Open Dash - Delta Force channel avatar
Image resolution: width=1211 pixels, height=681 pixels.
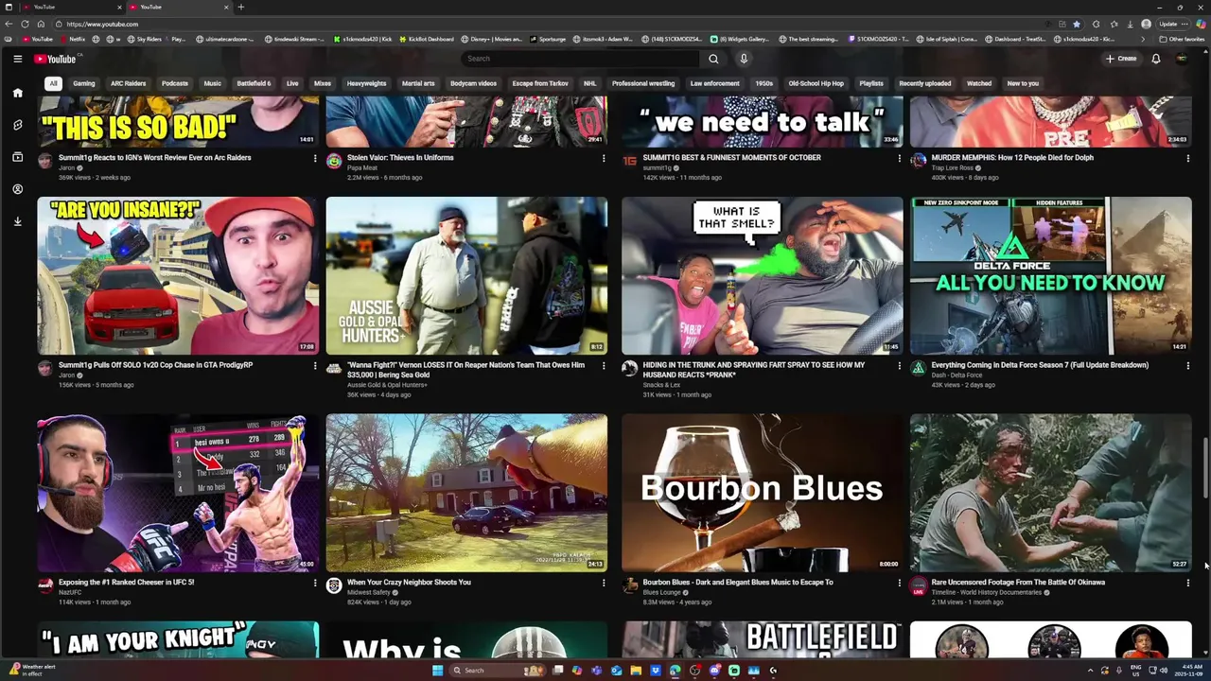coord(918,369)
